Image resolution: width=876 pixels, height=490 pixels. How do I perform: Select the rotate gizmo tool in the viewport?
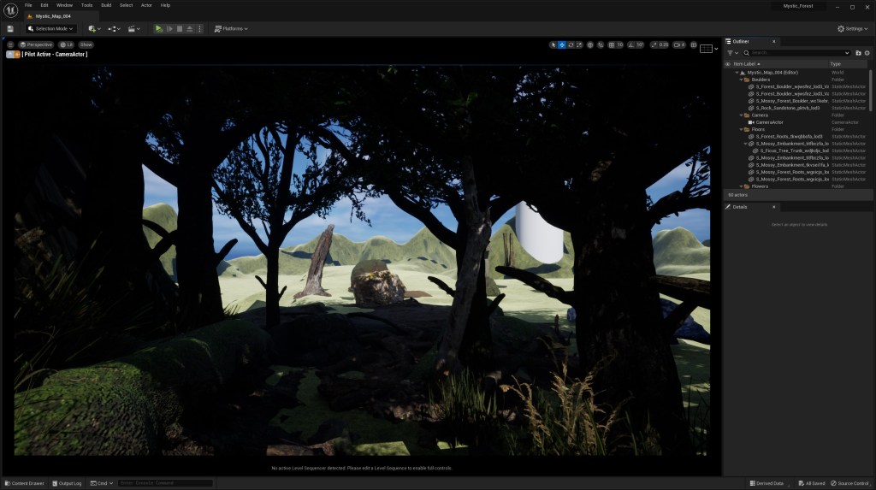[x=571, y=44]
